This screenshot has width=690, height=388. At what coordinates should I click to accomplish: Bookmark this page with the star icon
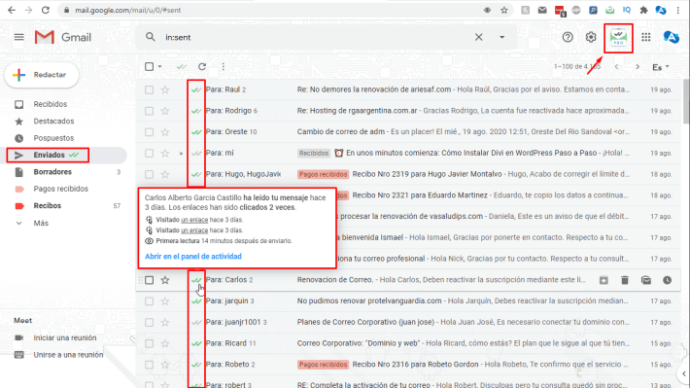504,10
